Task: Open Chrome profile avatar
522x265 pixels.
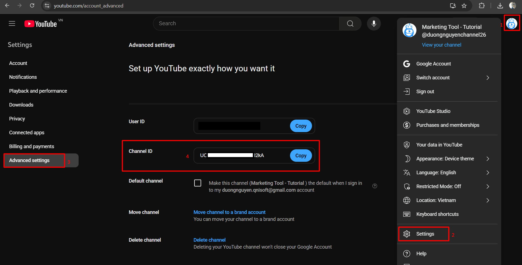Action: (x=513, y=6)
